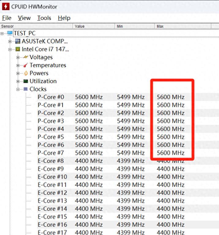Select the E-Core #12 row label
219x235 pixels.
click(x=52, y=193)
